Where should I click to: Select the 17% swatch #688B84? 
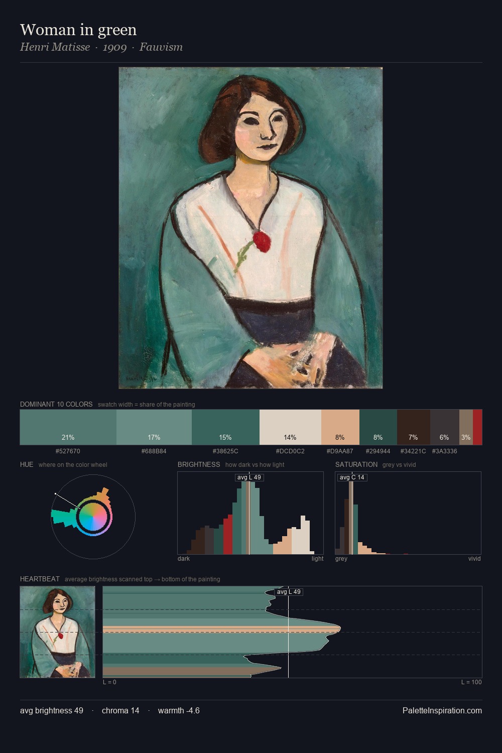[x=154, y=427]
